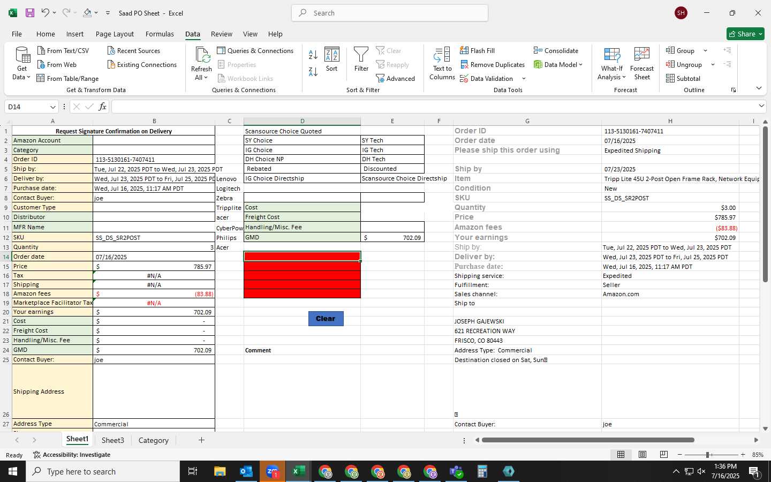The height and width of the screenshot is (482, 771).
Task: Switch to Page Layout view in status bar
Action: tap(642, 455)
